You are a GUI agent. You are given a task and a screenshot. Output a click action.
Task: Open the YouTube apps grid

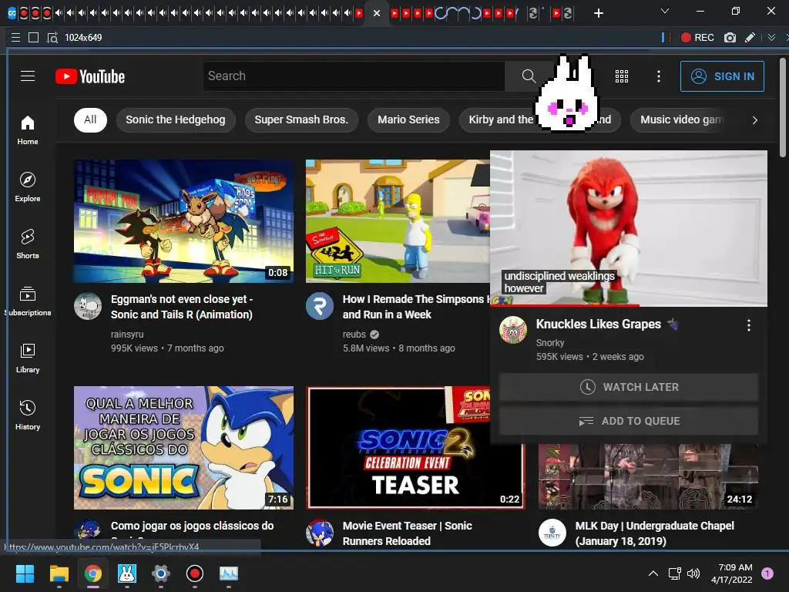tap(622, 76)
